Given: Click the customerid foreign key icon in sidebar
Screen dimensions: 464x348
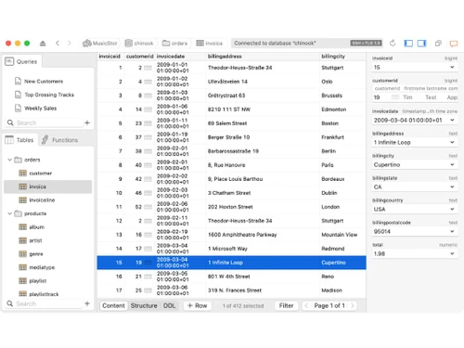Looking at the screenshot, I should coord(395,97).
